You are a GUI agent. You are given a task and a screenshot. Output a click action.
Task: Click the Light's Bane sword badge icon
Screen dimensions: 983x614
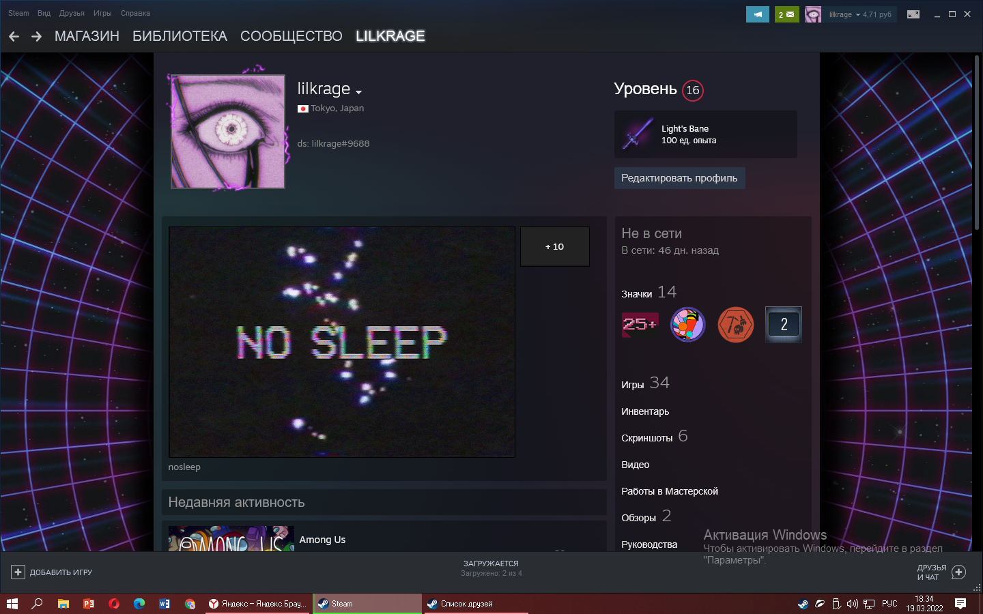tap(638, 134)
